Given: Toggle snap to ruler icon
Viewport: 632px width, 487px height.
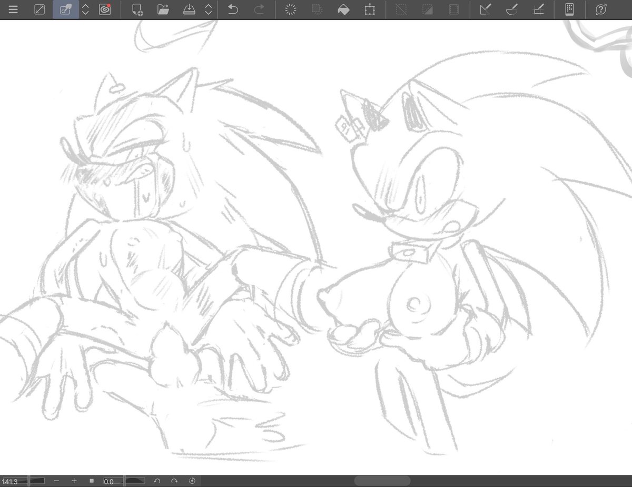Looking at the screenshot, I should (x=486, y=9).
